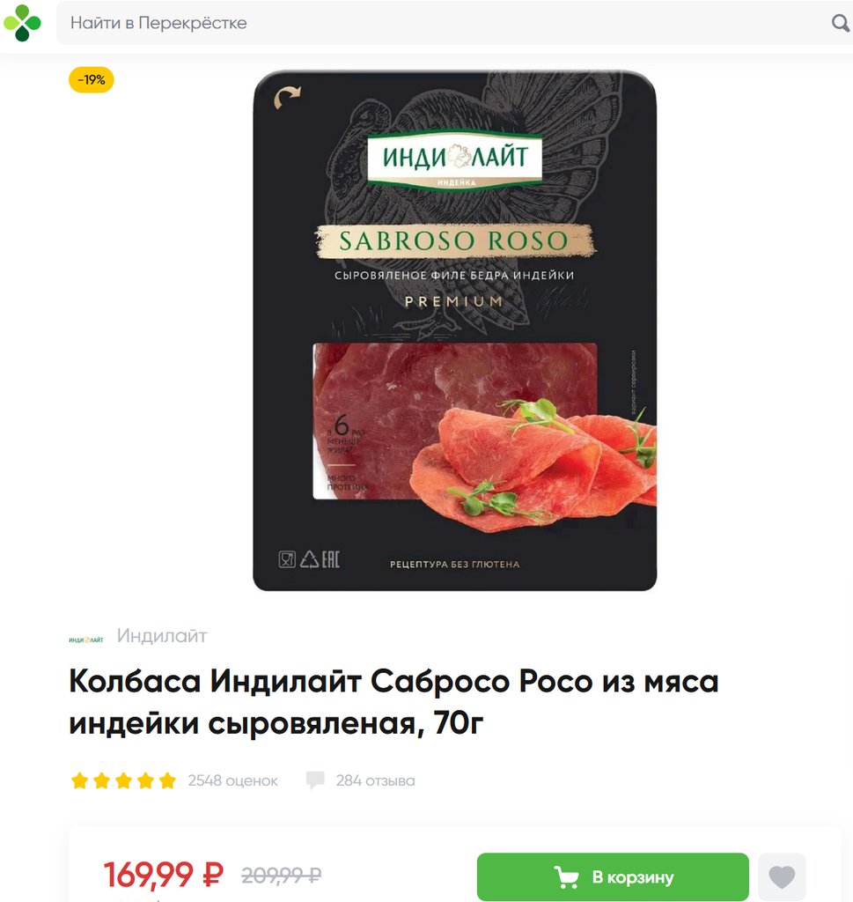Screen dimensions: 853x902
Task: Click the reviews speech bubble icon
Action: 315,780
